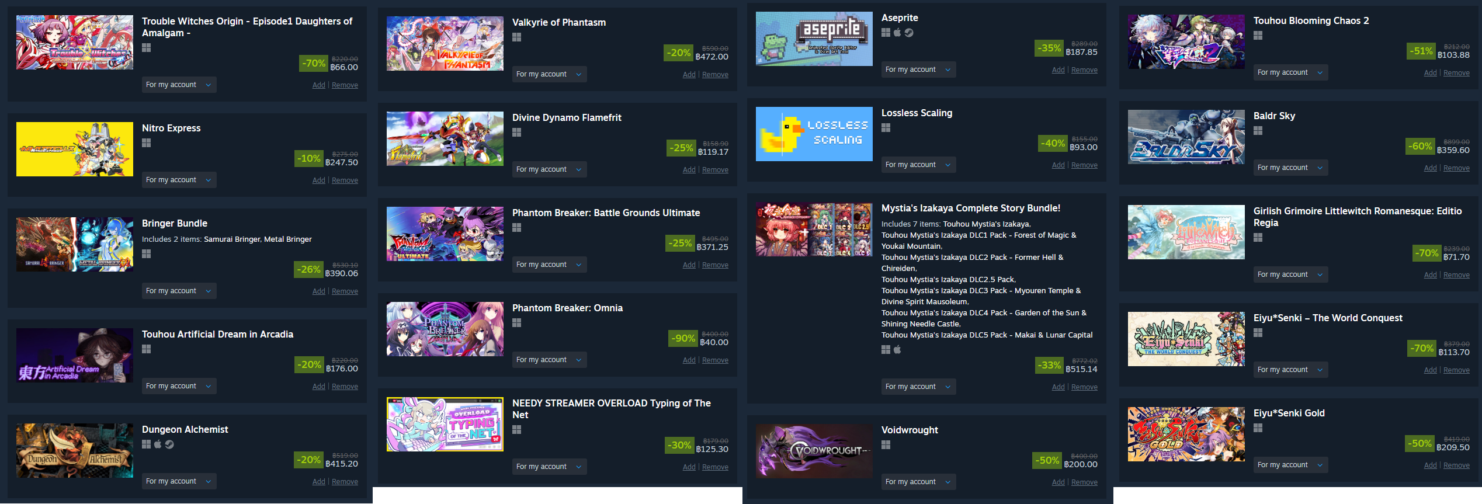This screenshot has width=1482, height=504.
Task: Click Add link for Voidwrought
Action: (1058, 482)
